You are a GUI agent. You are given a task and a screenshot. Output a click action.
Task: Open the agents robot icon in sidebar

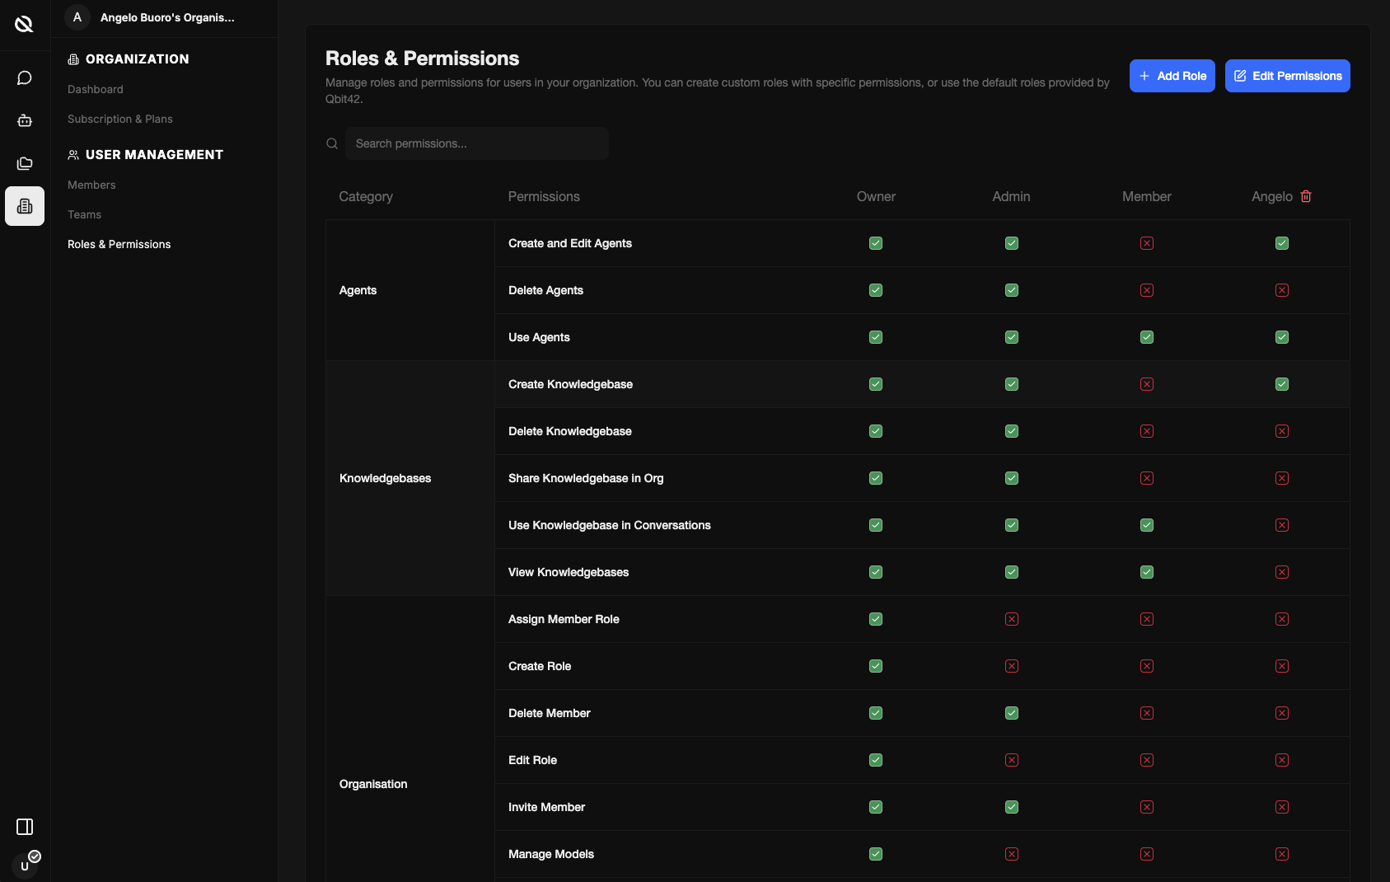click(25, 120)
